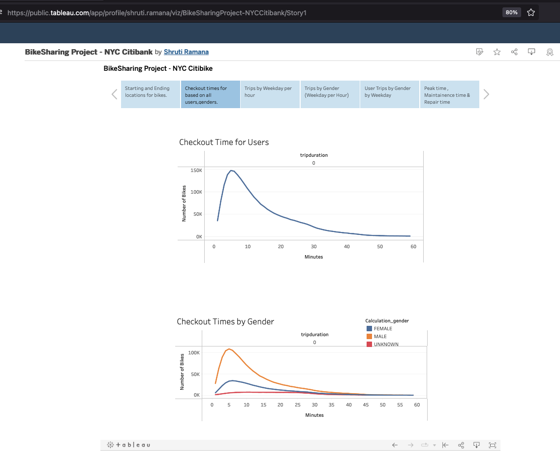
Task: Select the Checkout times for users story tab
Action: [210, 94]
